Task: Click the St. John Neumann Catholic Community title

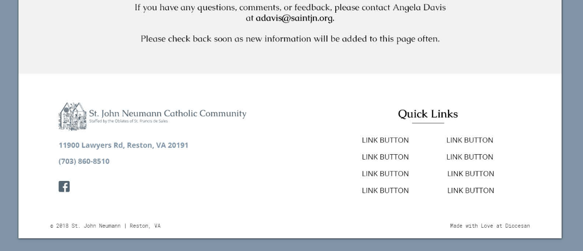Action: coord(167,113)
